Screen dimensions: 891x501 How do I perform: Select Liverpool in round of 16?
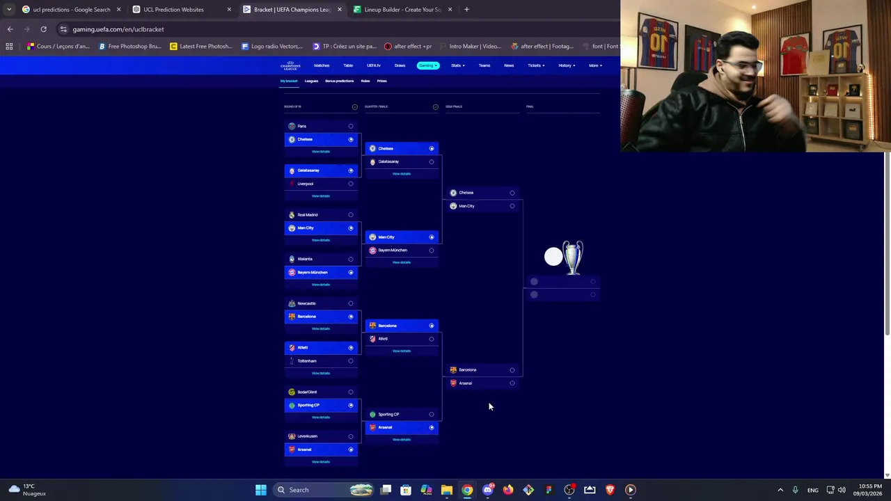tap(321, 184)
